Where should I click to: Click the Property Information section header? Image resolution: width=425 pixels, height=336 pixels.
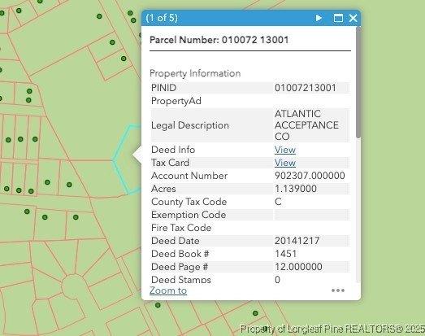195,73
